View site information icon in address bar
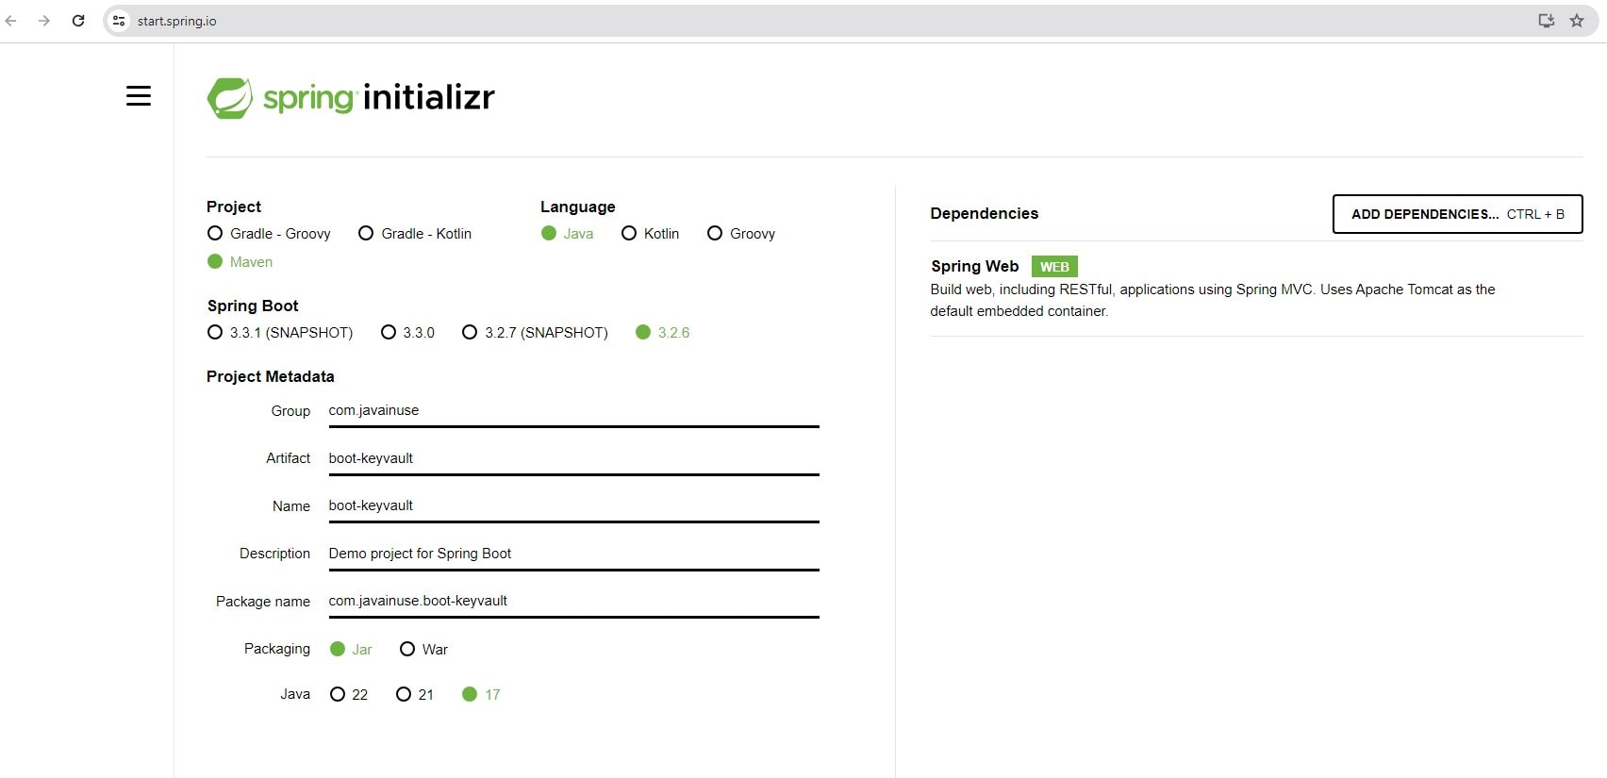Image resolution: width=1607 pixels, height=778 pixels. pos(119,21)
